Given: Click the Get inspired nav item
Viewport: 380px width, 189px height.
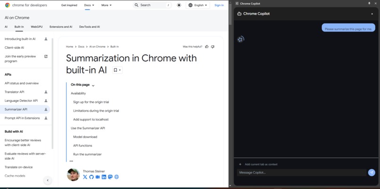Looking at the screenshot, I should [69, 5].
